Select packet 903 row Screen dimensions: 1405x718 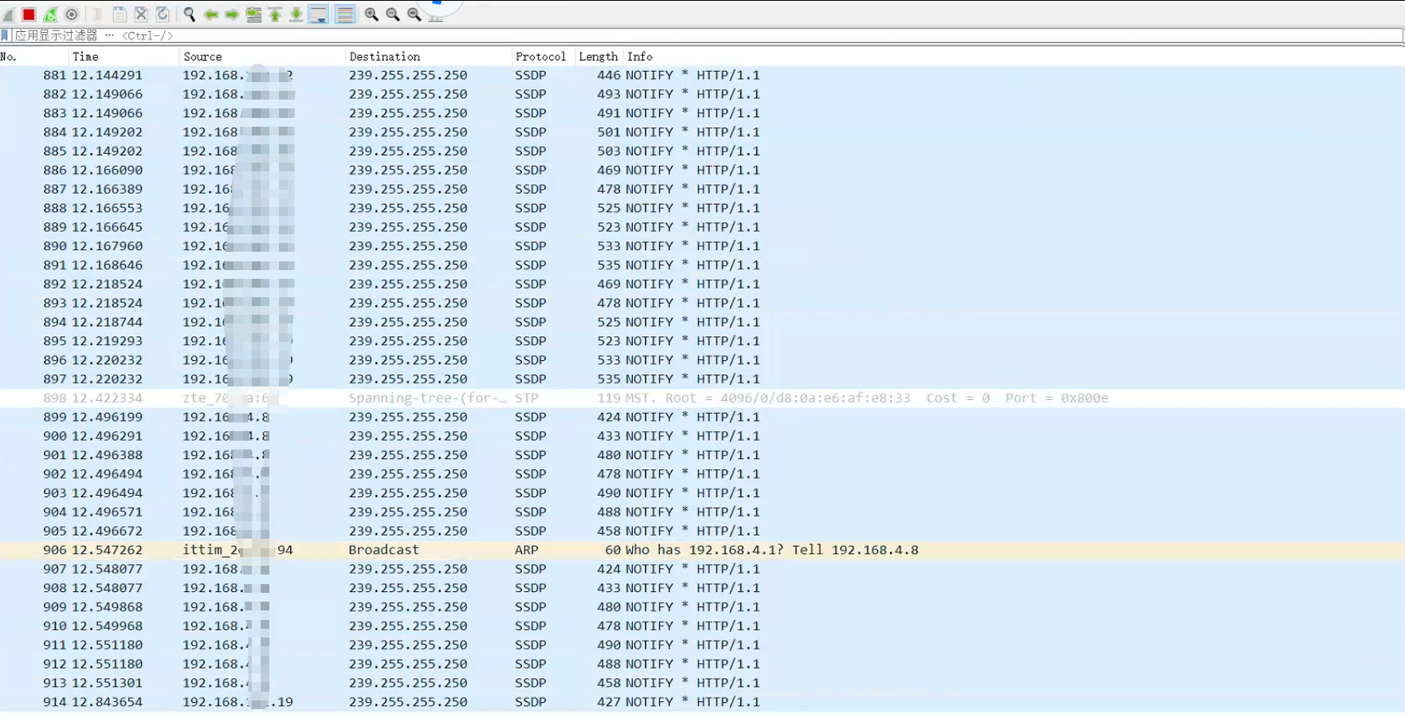point(702,493)
